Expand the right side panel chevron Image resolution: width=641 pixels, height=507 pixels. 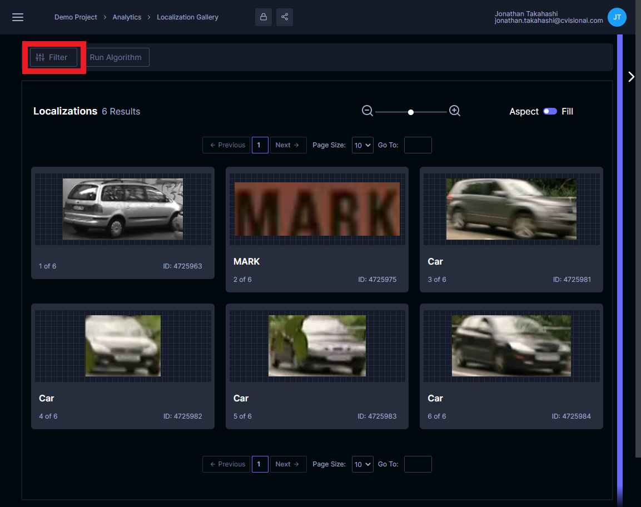point(631,77)
